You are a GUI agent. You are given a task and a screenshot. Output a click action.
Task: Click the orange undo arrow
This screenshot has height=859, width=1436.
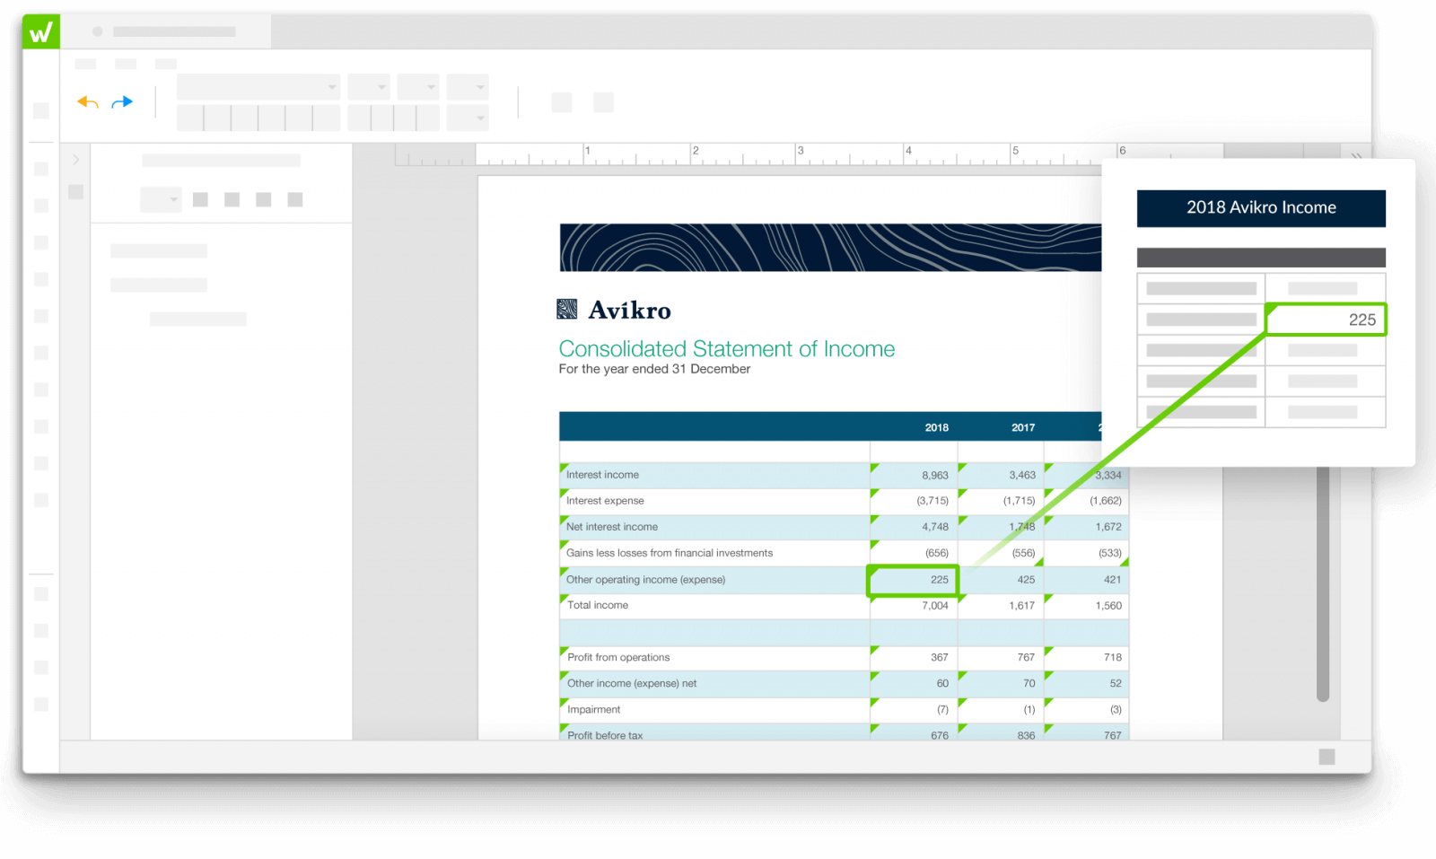click(87, 102)
